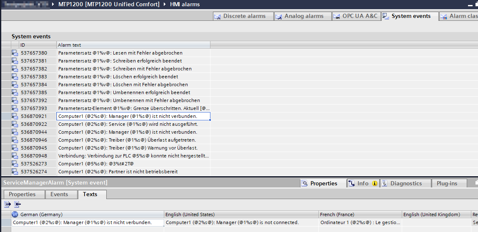Click 'ServiceManagerAlarm [System event]' inspector title
This screenshot has height=232, width=478.
pos(55,182)
